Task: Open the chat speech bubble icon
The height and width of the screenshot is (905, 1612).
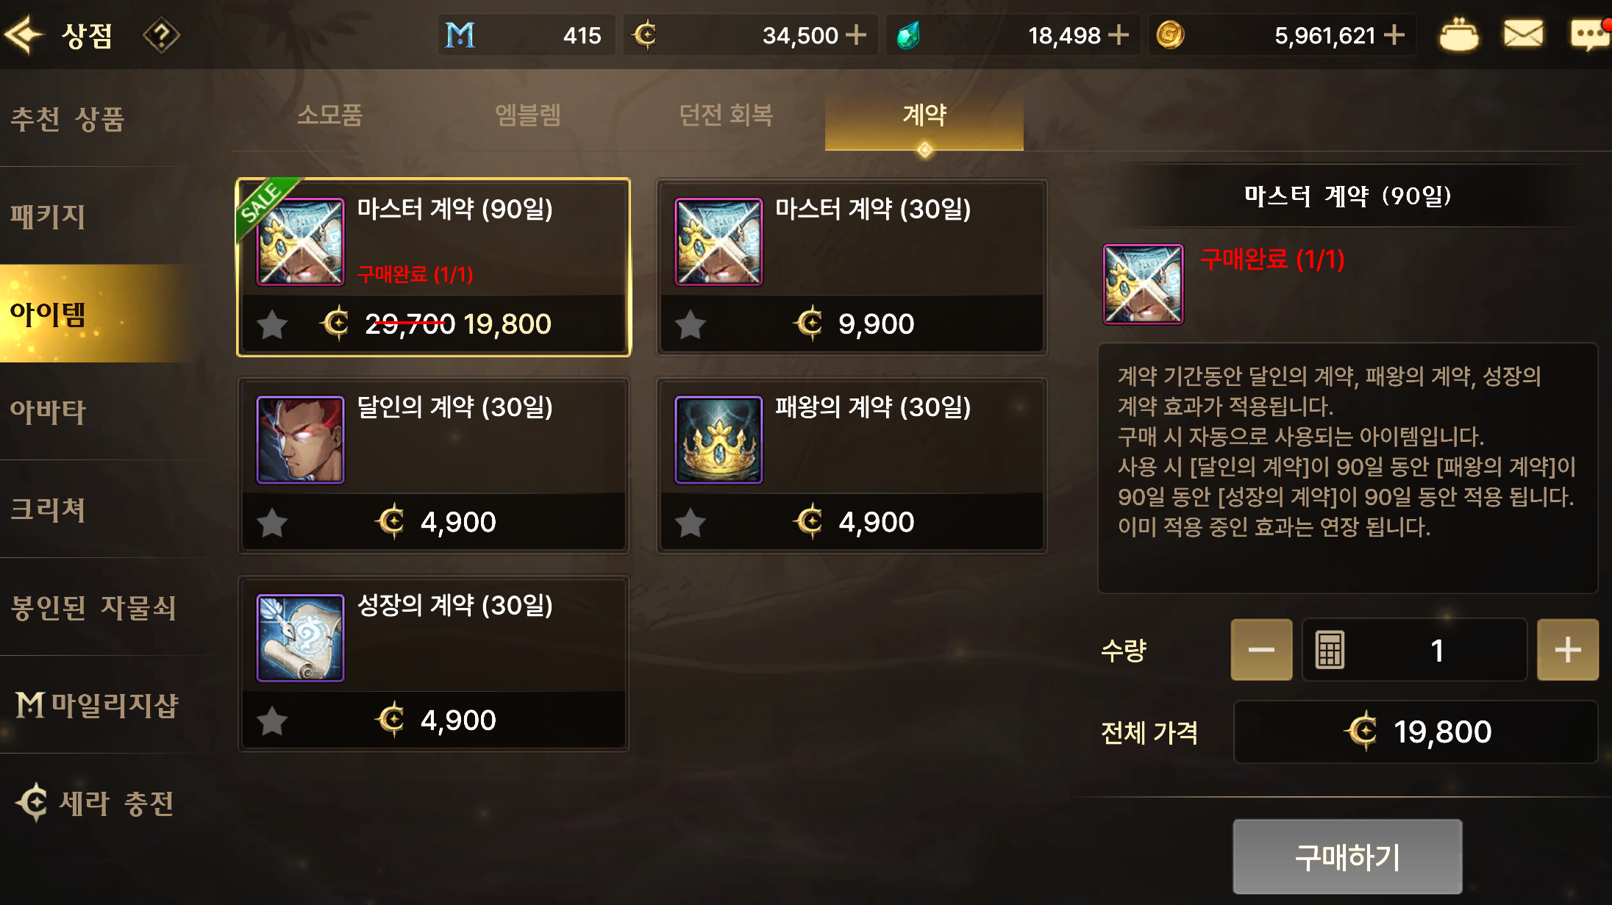Action: tap(1590, 34)
